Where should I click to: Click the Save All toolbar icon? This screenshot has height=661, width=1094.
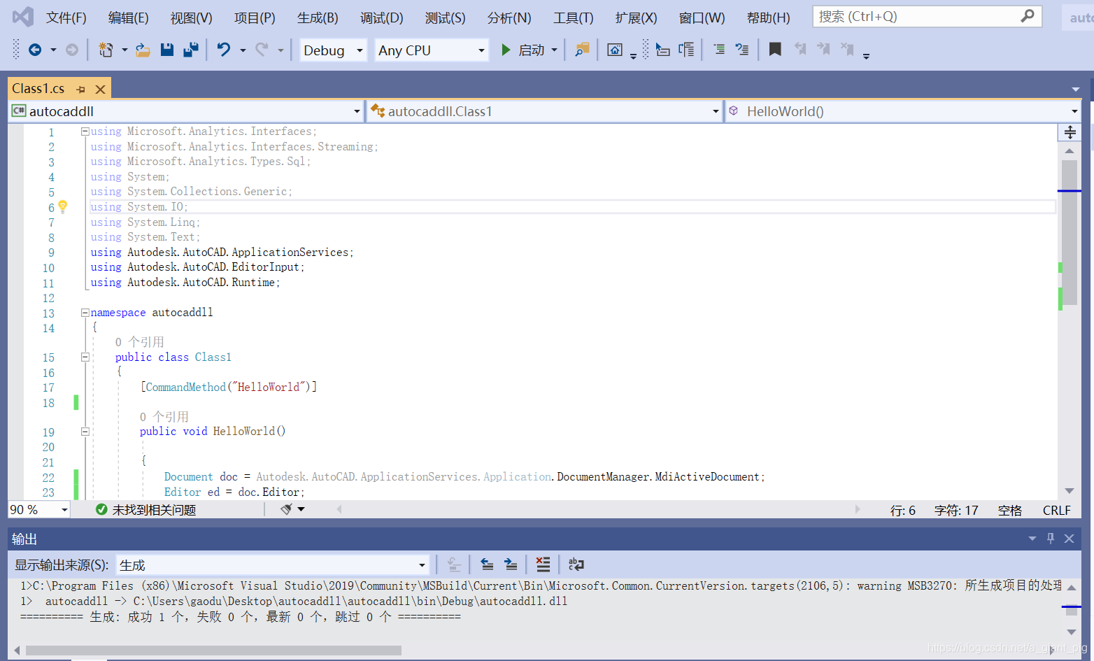pyautogui.click(x=190, y=50)
